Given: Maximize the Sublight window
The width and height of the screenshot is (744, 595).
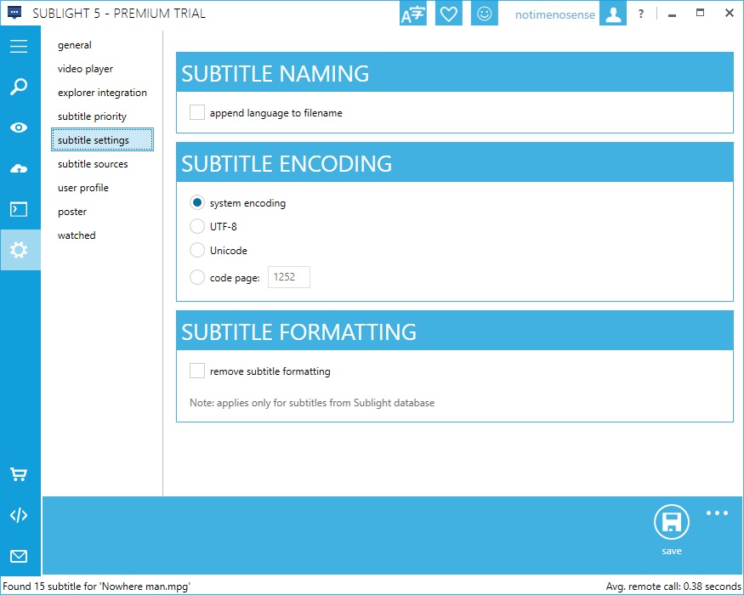Looking at the screenshot, I should coord(700,14).
